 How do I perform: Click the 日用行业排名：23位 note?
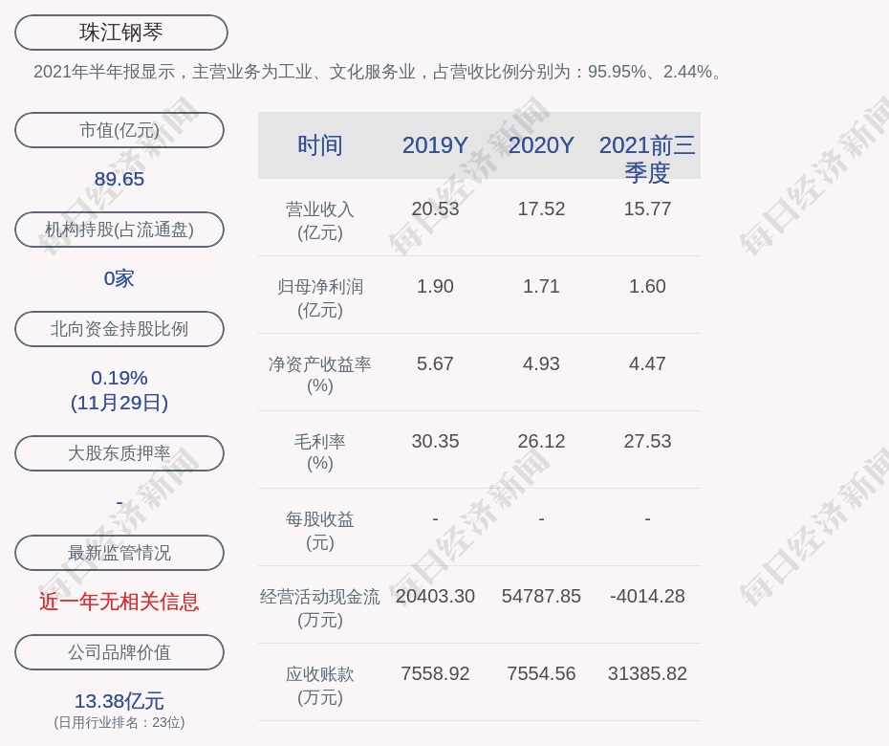[119, 723]
